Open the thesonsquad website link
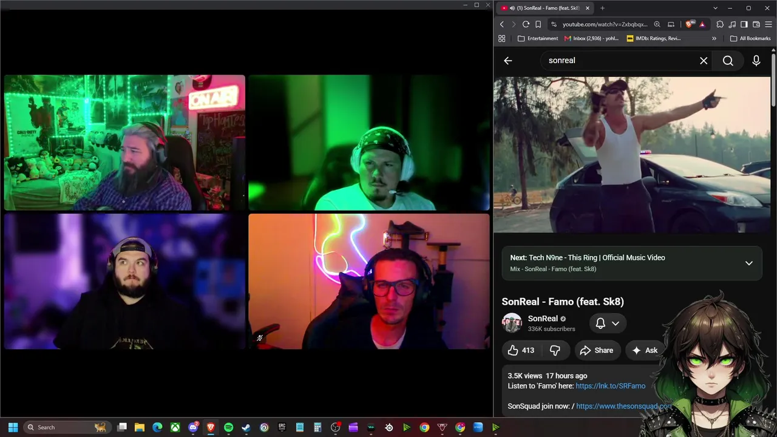 pyautogui.click(x=624, y=406)
